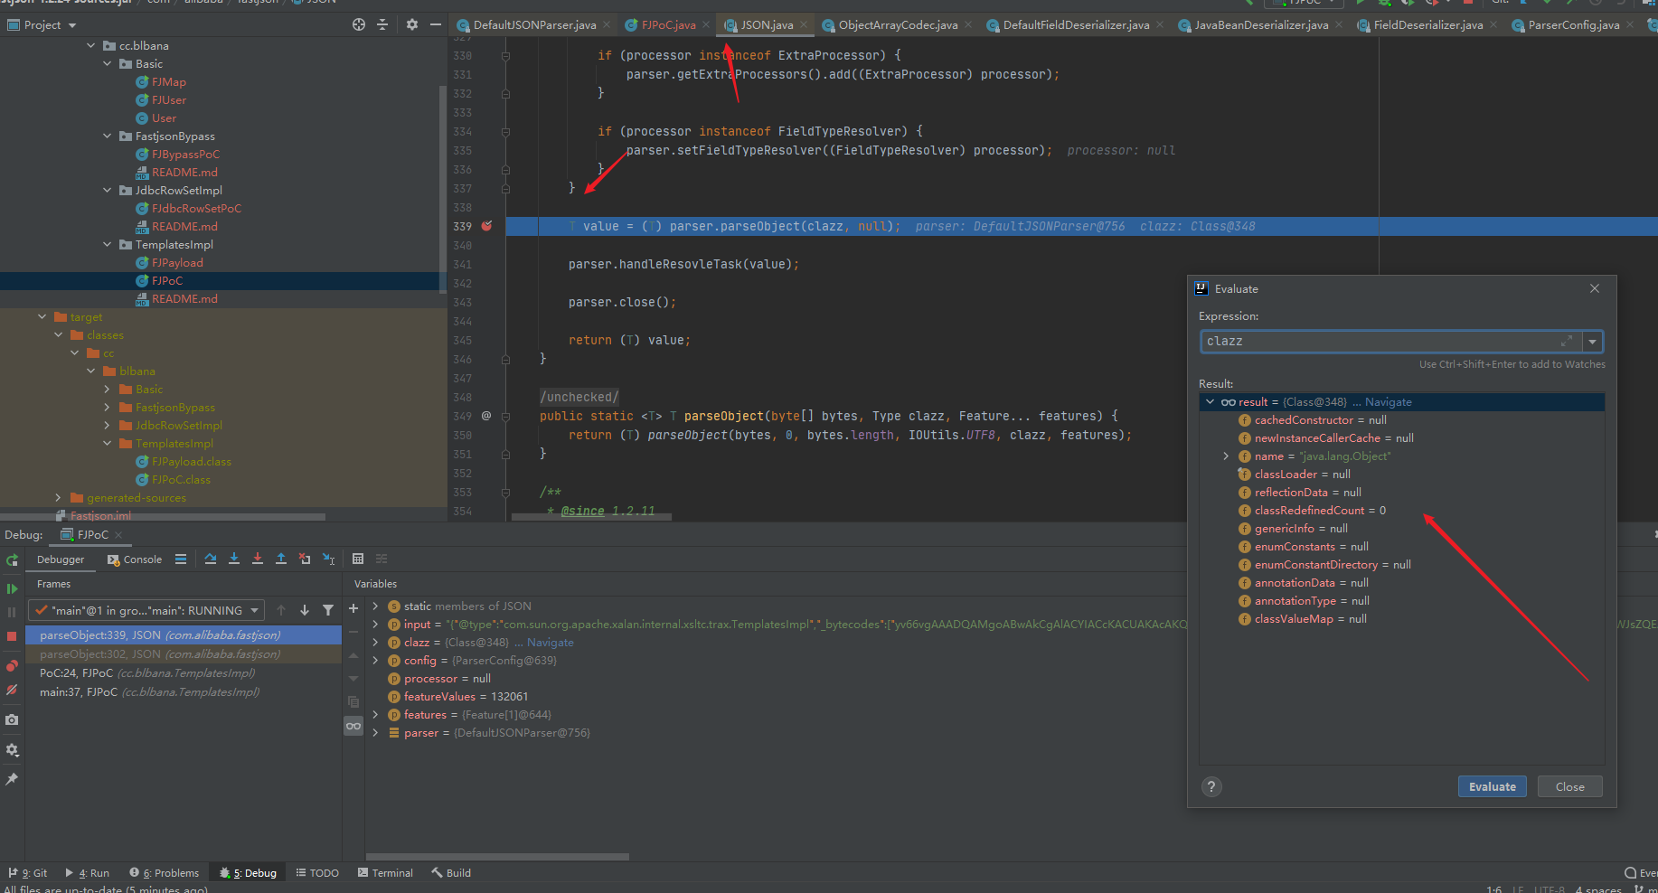Select previous frame up arrow
1658x893 pixels.
tap(281, 610)
